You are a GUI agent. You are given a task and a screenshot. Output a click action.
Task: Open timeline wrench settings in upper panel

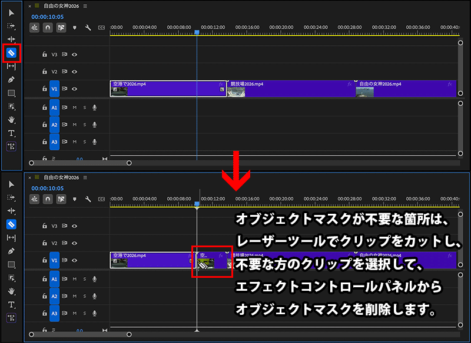point(88,27)
